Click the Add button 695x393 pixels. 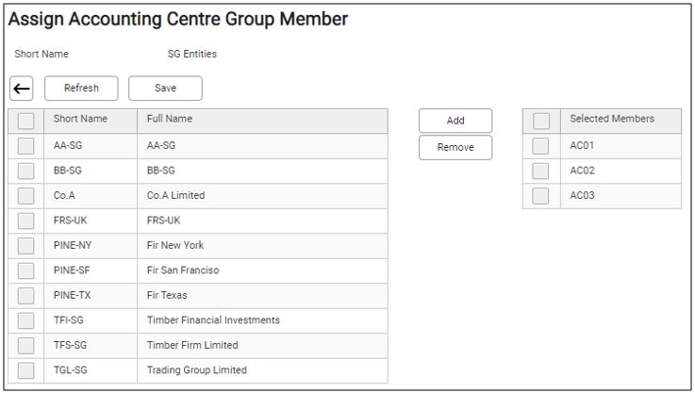[x=455, y=121]
